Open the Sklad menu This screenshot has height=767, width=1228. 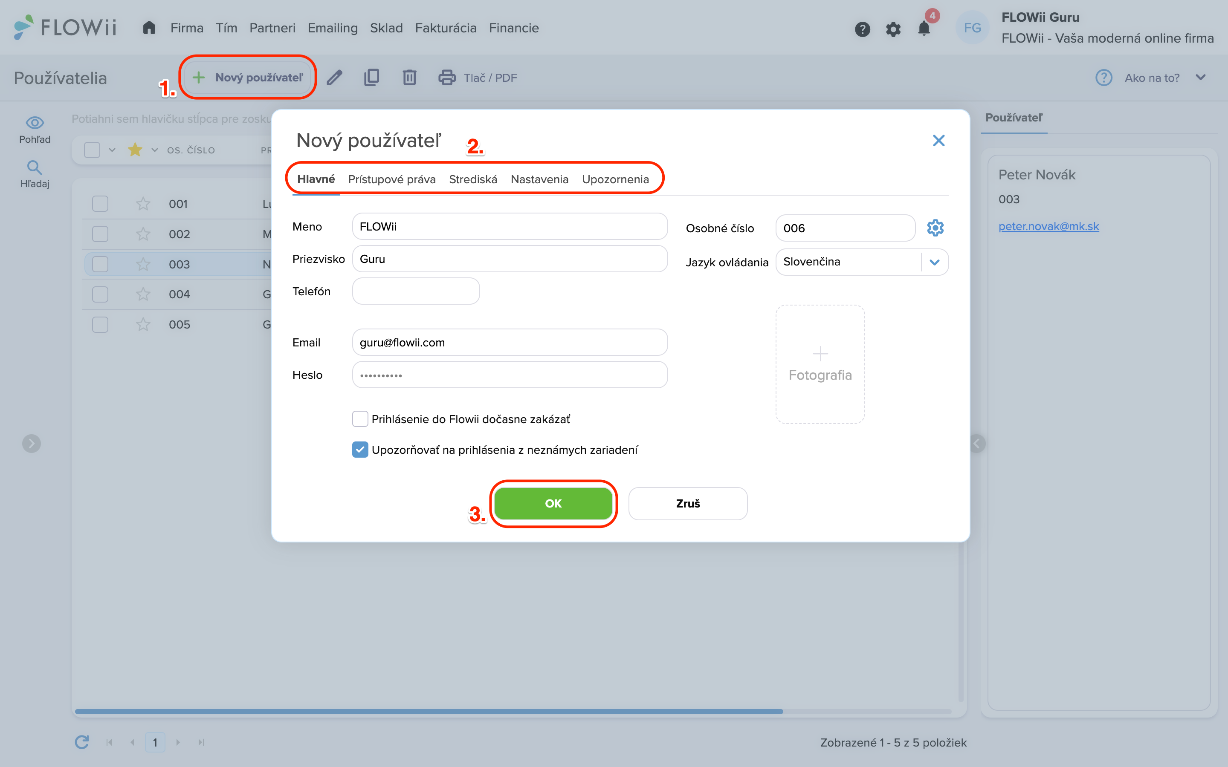click(x=386, y=28)
